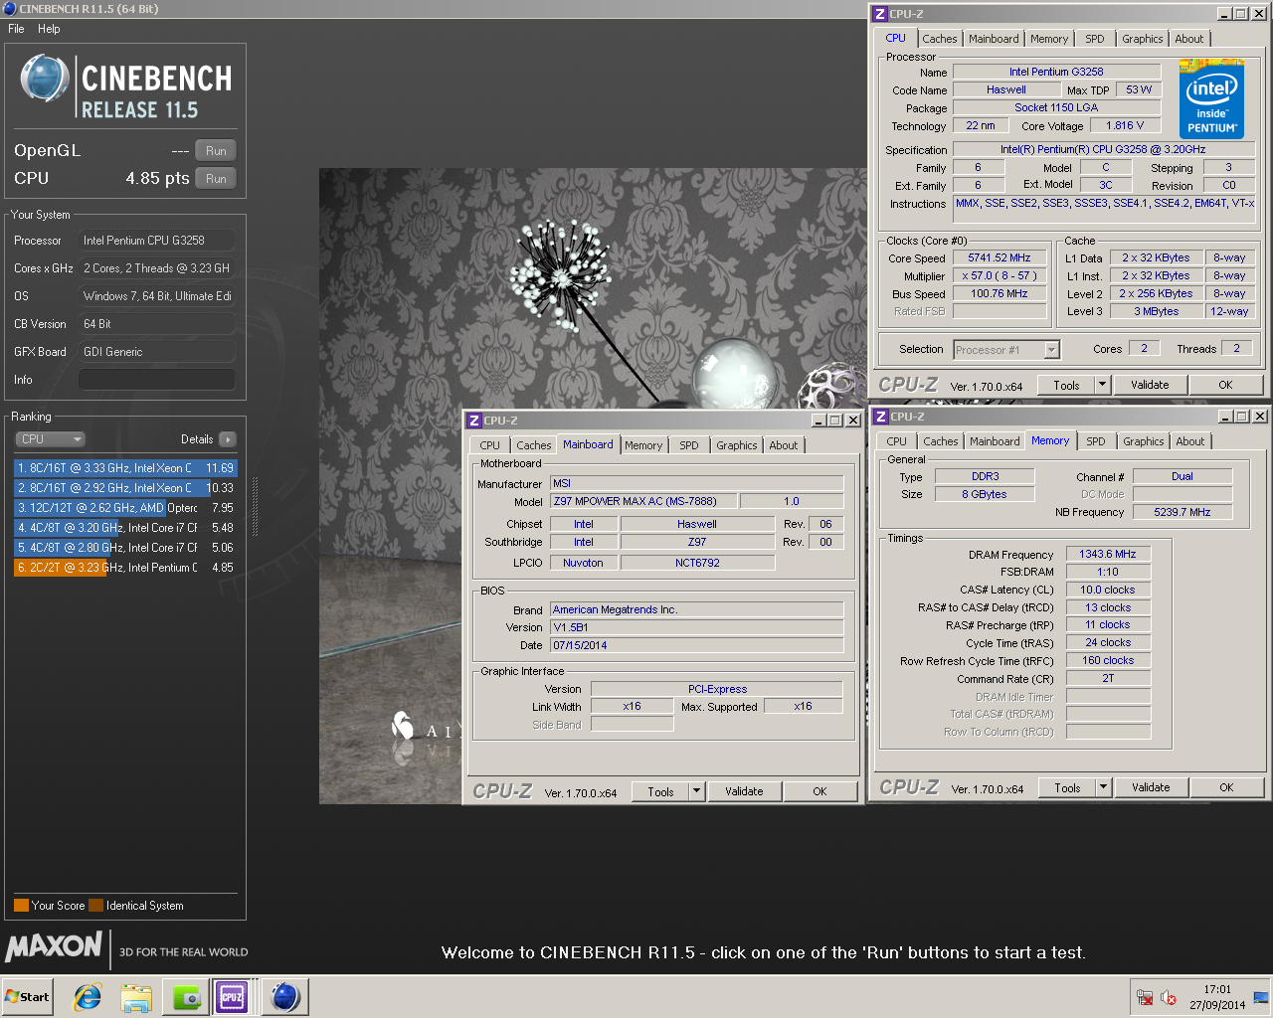
Task: Click the top CPU-Z title bar icon
Action: pyautogui.click(x=879, y=14)
